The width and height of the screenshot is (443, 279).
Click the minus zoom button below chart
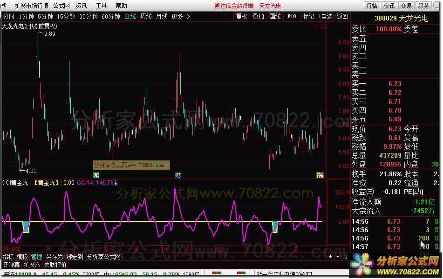pos(338,257)
